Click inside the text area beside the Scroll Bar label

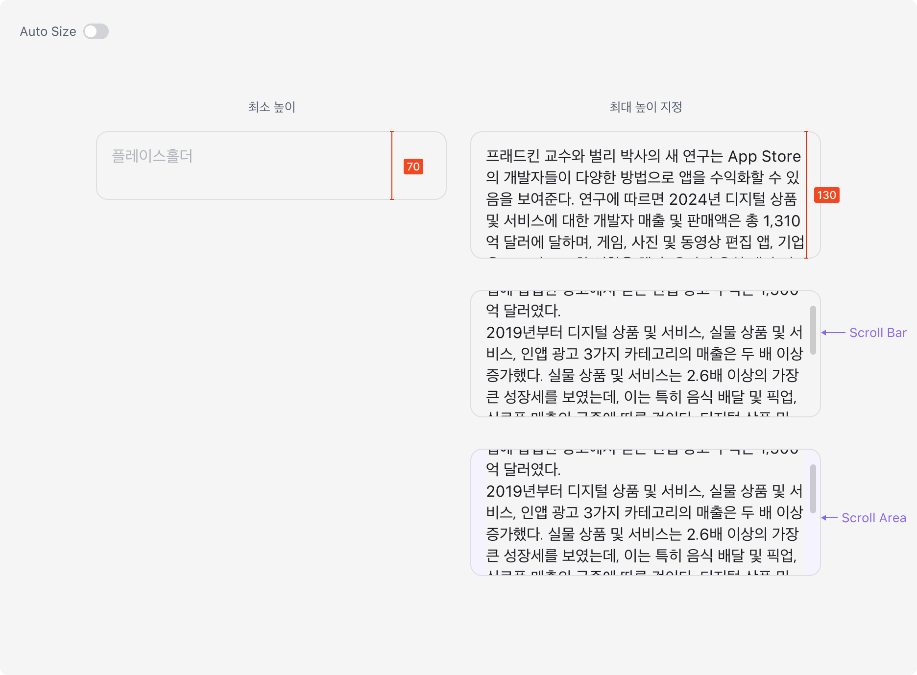coord(646,354)
